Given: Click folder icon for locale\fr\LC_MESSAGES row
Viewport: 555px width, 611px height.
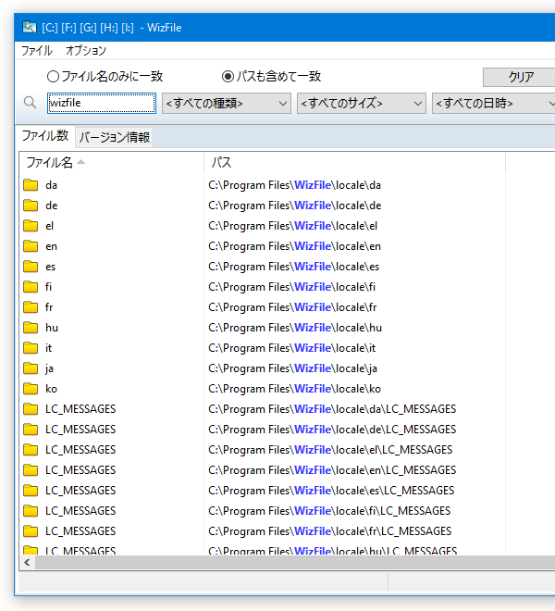Looking at the screenshot, I should tap(31, 530).
